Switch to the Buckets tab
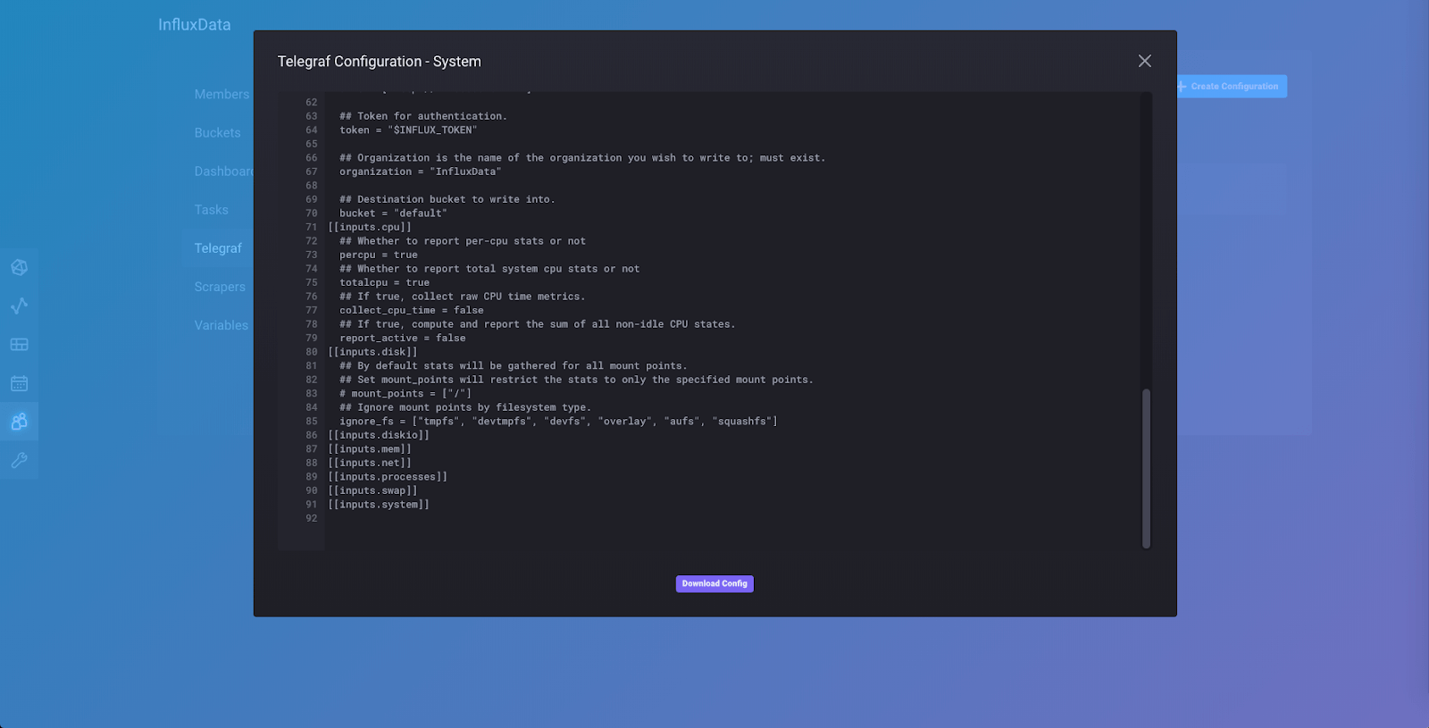The width and height of the screenshot is (1429, 728). [218, 132]
